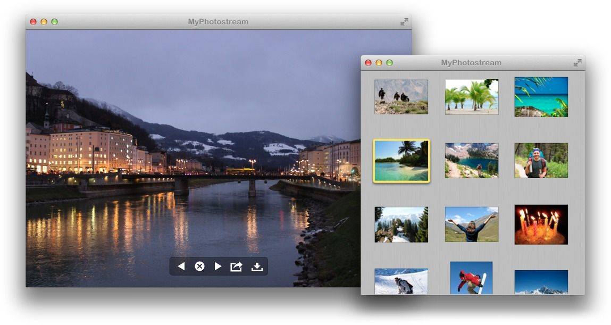Open the woman with outstretched arms thumbnail
The image size is (611, 325).
pos(472,224)
